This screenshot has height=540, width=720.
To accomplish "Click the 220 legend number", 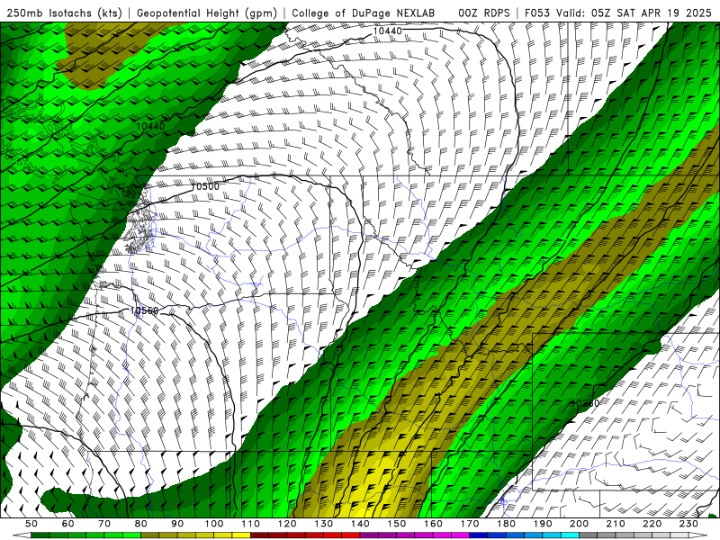I will coord(652,524).
